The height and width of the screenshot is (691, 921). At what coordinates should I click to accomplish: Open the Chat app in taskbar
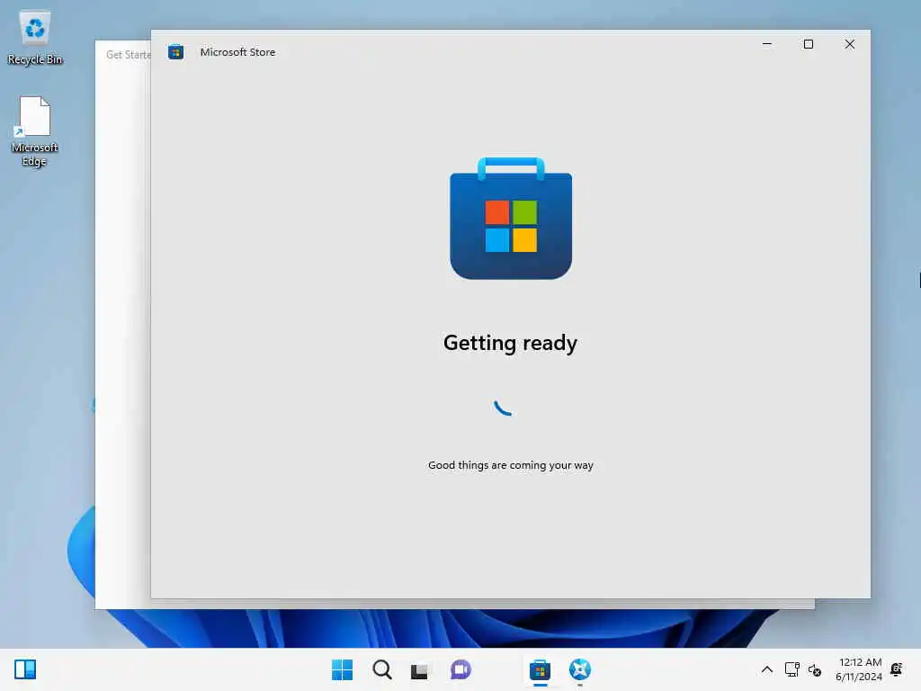(460, 669)
